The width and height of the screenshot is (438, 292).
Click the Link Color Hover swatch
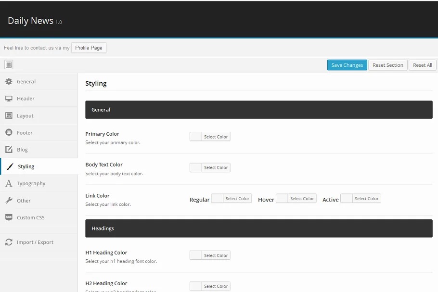(282, 199)
